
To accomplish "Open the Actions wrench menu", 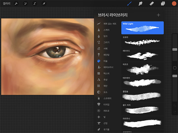I will coord(16,4).
